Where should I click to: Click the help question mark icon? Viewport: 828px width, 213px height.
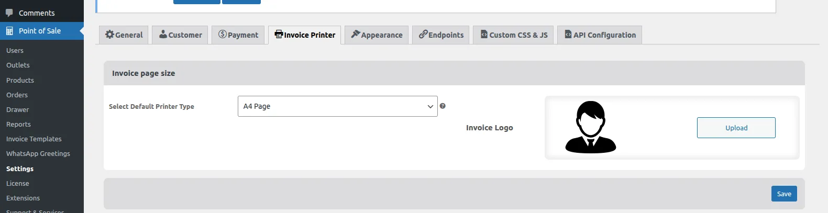[443, 106]
